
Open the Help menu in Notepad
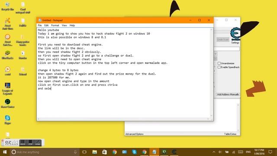(72, 26)
